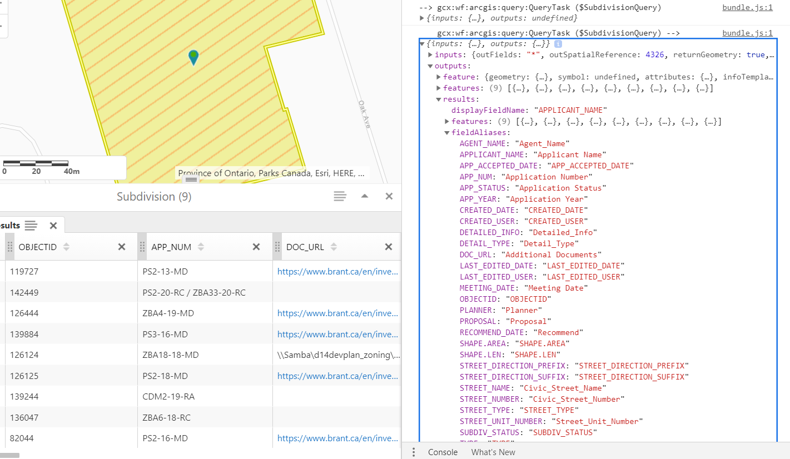The image size is (790, 459).
Task: Switch to the What's New drawer tab
Action: tap(493, 452)
